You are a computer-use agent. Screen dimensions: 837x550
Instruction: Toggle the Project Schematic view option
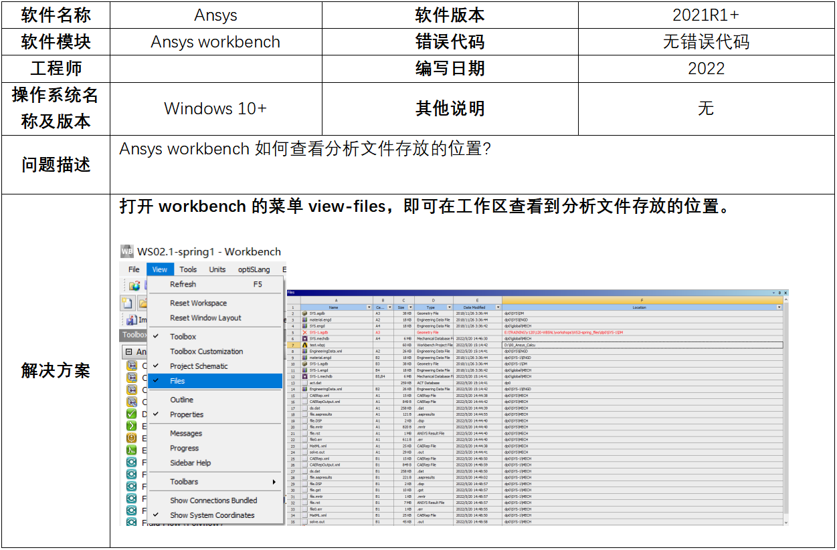[199, 366]
